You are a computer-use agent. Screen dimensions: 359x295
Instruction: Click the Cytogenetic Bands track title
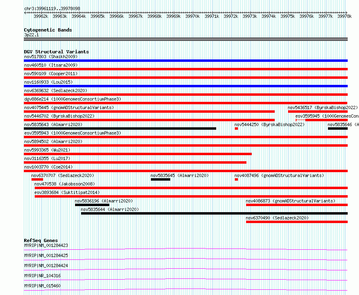click(x=48, y=30)
